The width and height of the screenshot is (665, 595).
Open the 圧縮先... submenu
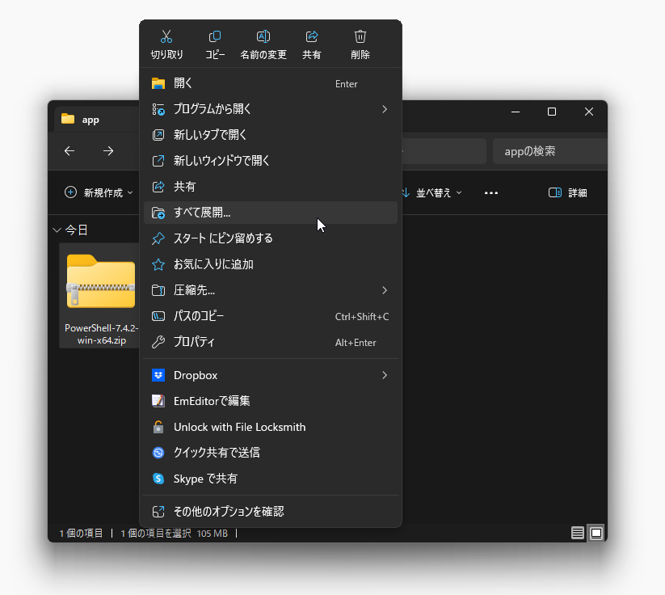pyautogui.click(x=271, y=290)
